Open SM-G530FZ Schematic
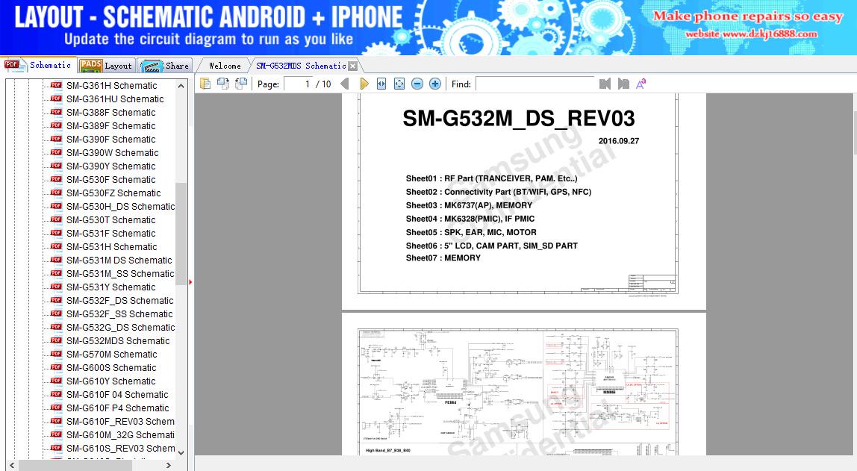The height and width of the screenshot is (471, 857). click(x=113, y=193)
